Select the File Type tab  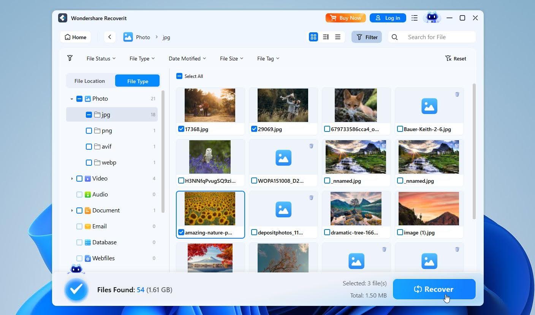[138, 81]
